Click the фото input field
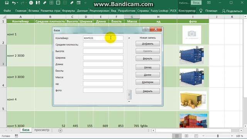This screenshot has height=139, width=247. (103, 90)
